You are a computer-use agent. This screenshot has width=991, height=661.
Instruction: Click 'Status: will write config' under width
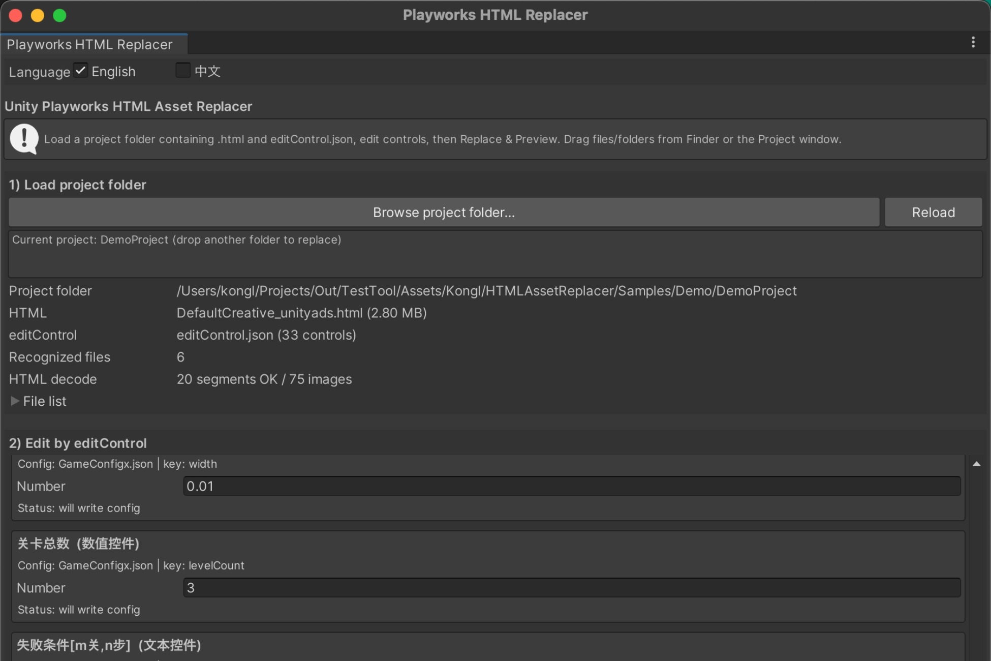[x=79, y=508]
